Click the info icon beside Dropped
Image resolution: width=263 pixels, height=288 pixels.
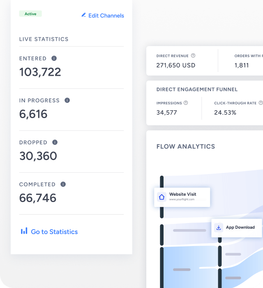coord(55,142)
